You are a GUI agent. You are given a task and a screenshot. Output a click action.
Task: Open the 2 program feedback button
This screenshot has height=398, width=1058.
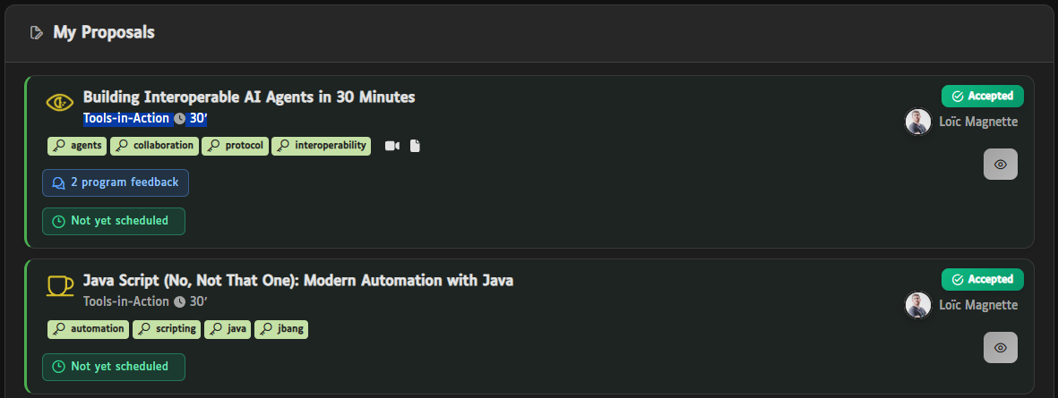[x=116, y=182]
